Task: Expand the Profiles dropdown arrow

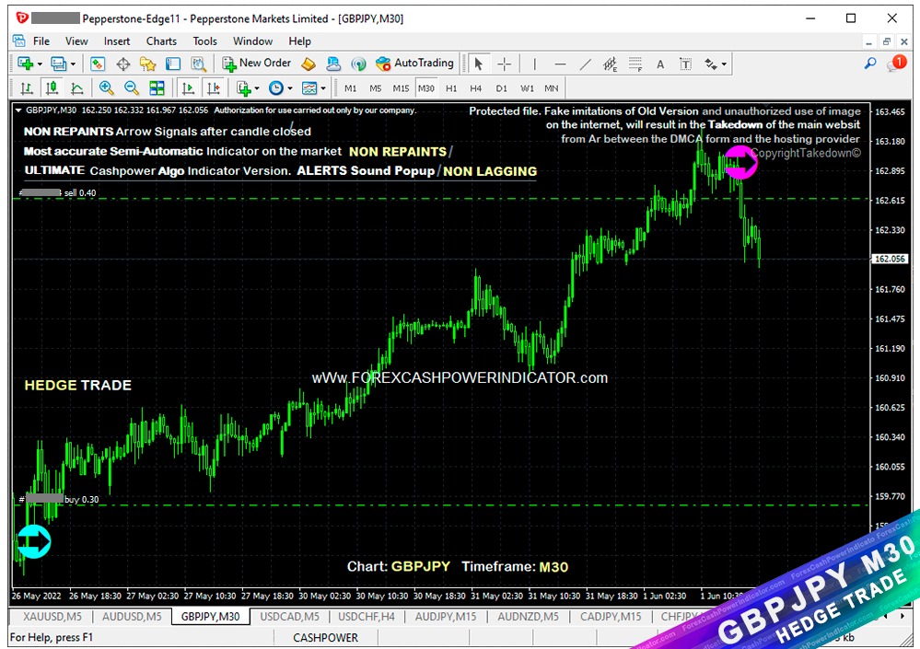Action: (x=73, y=64)
